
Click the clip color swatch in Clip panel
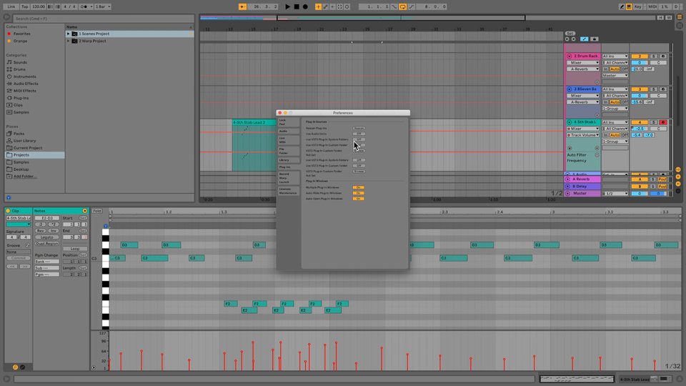pos(19,224)
